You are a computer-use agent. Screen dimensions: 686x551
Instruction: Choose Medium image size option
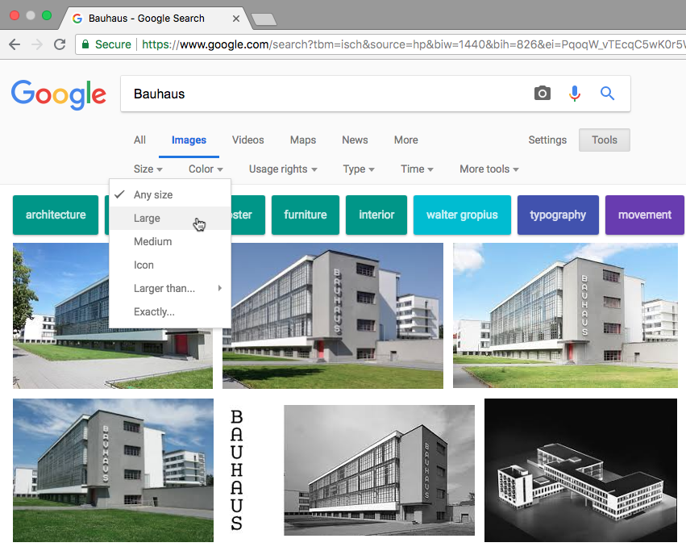tap(152, 241)
